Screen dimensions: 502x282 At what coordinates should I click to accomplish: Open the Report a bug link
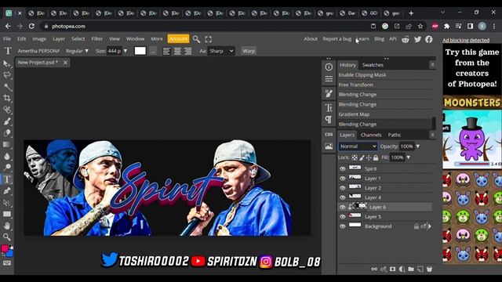pos(336,38)
